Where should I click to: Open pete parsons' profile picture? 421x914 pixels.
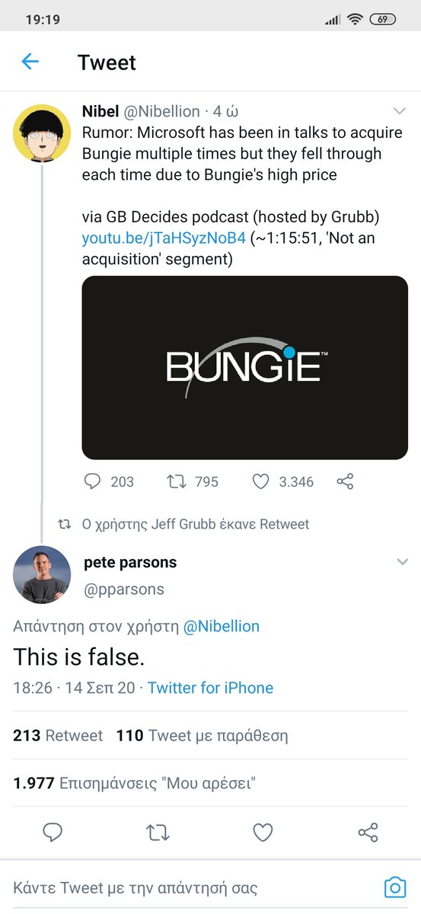pos(42,575)
